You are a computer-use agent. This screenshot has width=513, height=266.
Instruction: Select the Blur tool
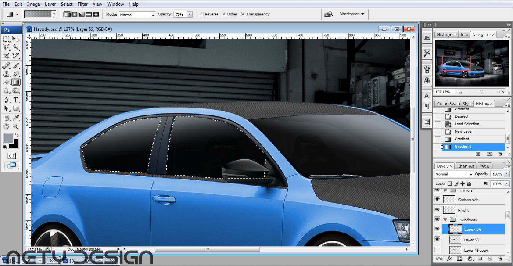(x=6, y=91)
